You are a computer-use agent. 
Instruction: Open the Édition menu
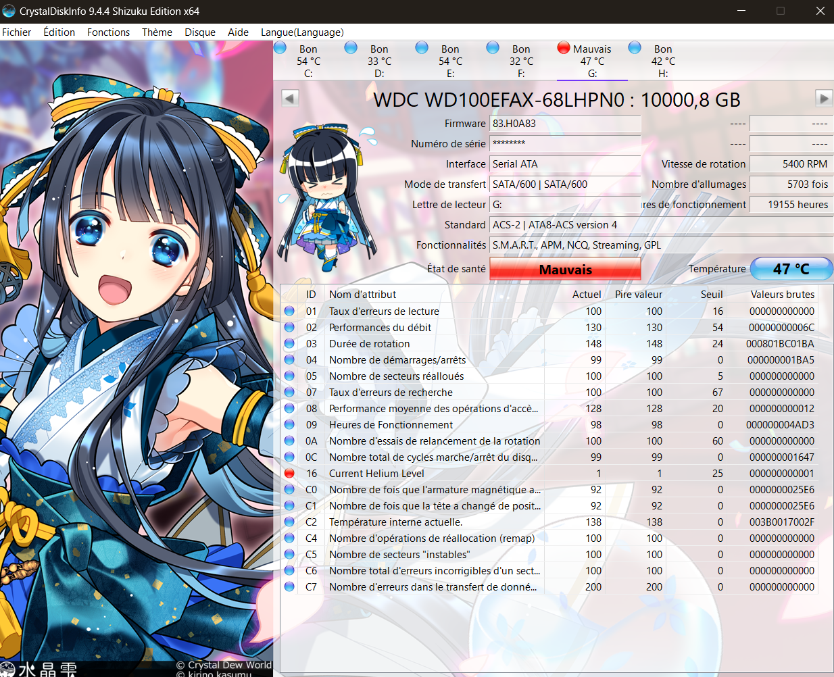tap(59, 32)
